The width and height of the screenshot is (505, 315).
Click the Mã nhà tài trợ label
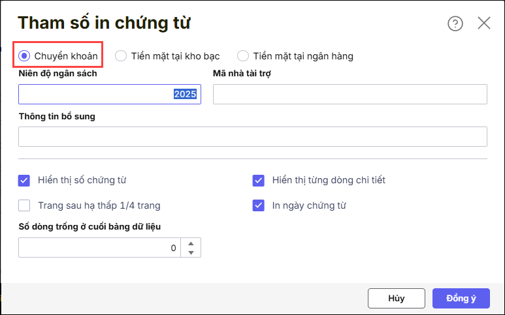[x=242, y=74]
